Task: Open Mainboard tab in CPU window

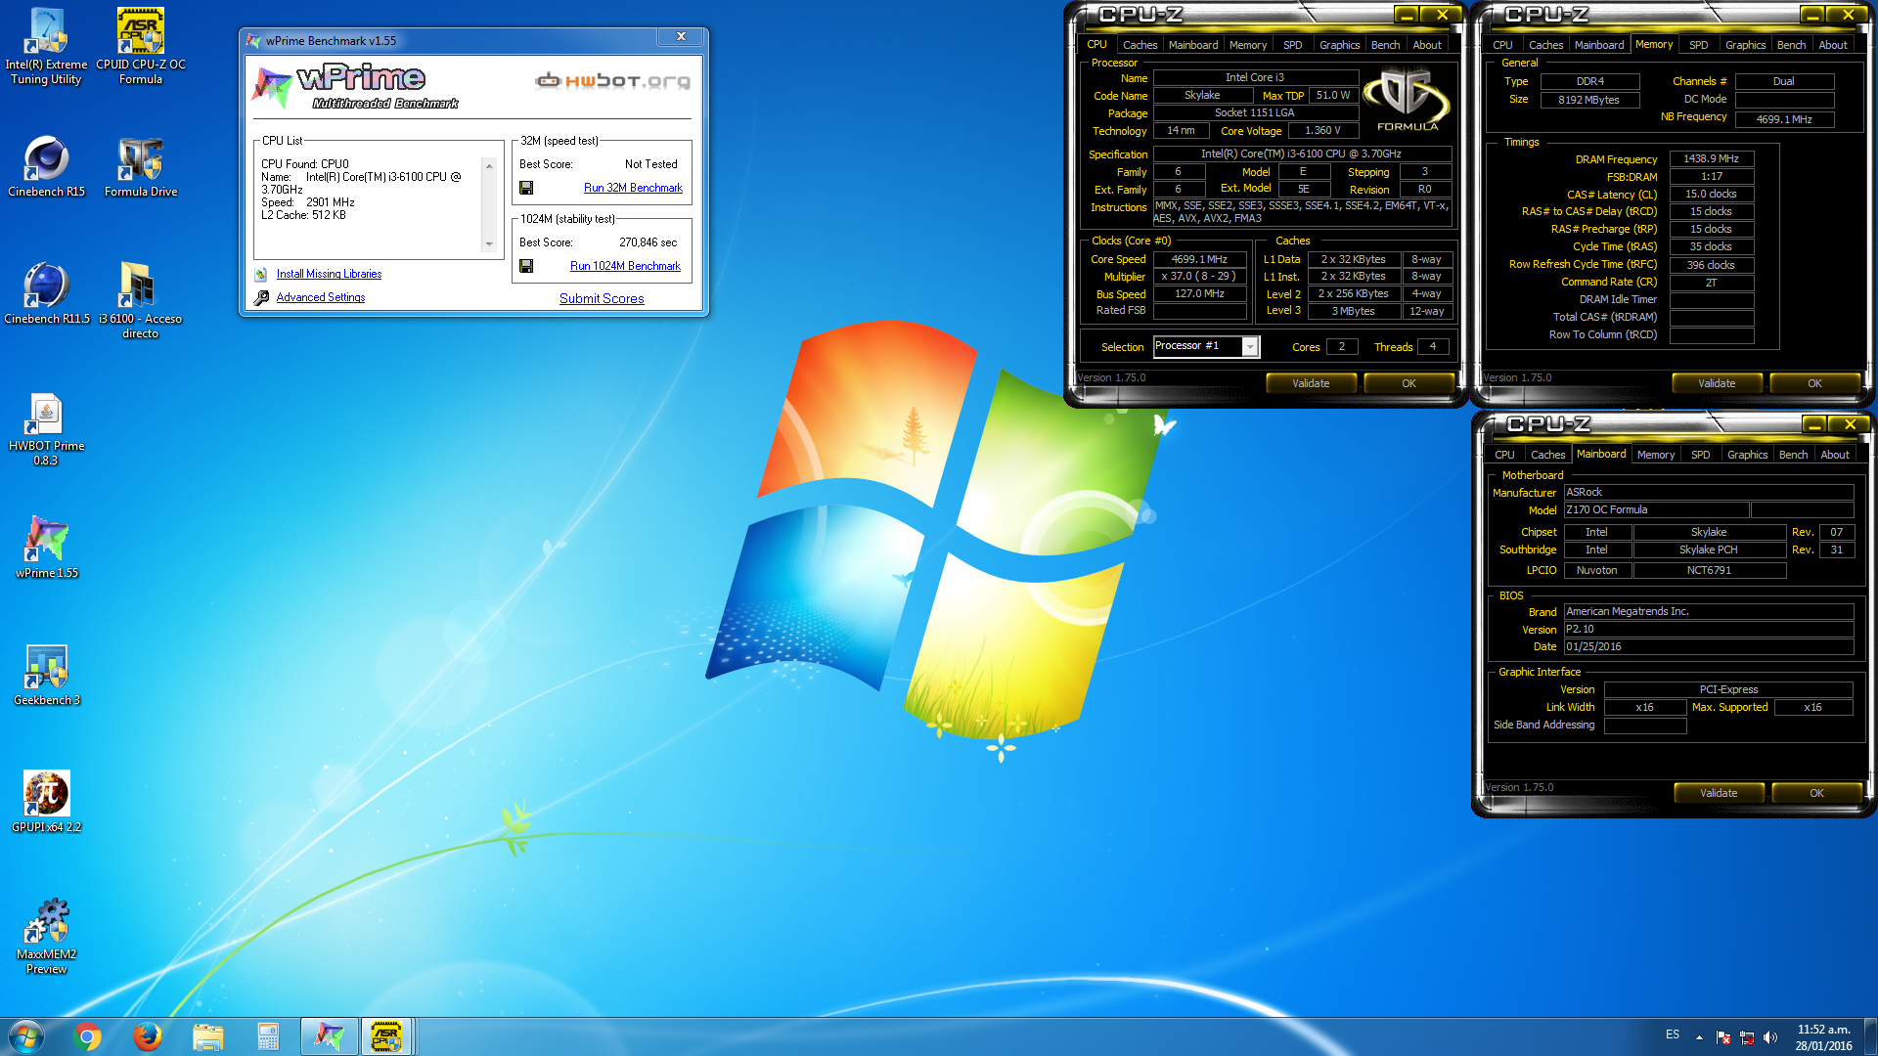Action: tap(1193, 45)
